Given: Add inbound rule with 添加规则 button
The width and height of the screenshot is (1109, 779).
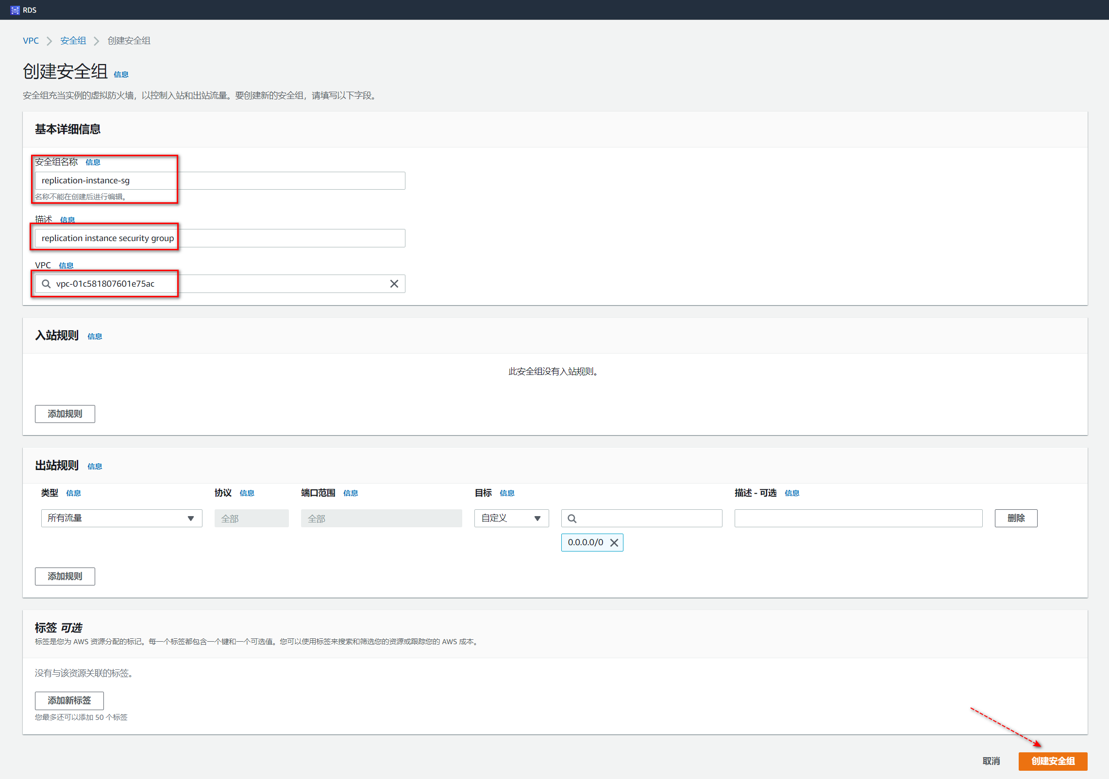Looking at the screenshot, I should (65, 414).
